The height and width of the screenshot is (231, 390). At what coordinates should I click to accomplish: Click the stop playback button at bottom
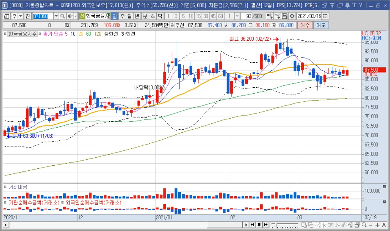[x=259, y=225]
